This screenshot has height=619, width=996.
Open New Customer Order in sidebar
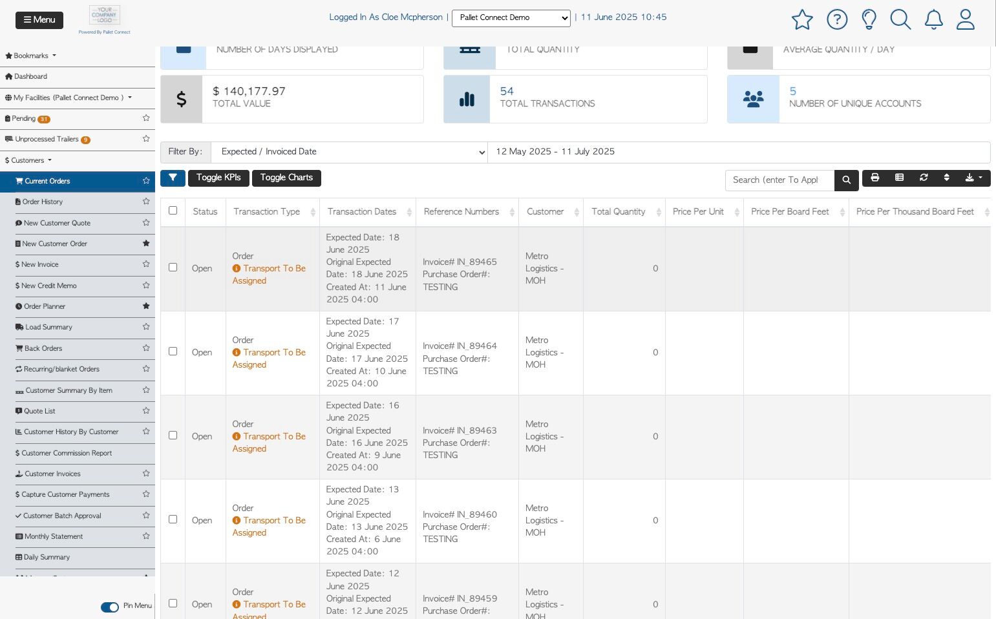pos(55,244)
